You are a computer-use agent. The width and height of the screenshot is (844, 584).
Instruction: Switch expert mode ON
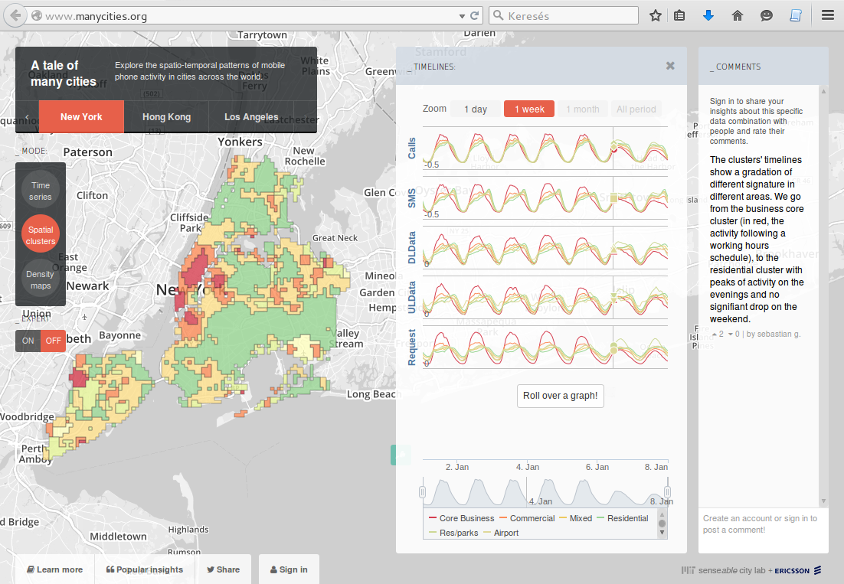pos(28,341)
